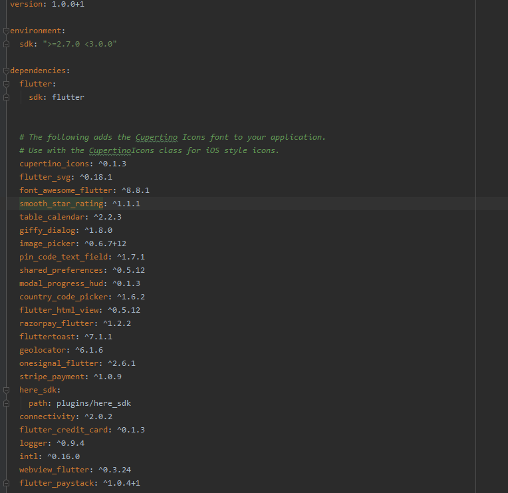Click the flutter_html_view dependency
The image size is (508, 493).
80,310
